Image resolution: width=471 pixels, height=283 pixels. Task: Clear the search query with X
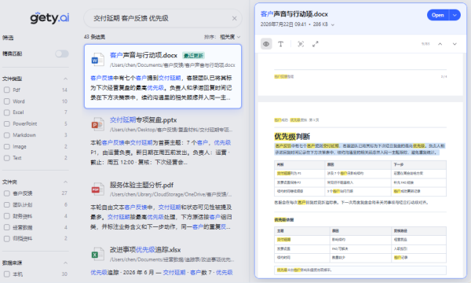tap(234, 18)
